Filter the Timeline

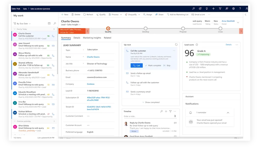[171, 111]
